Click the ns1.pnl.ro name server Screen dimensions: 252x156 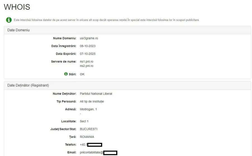coord(87,62)
